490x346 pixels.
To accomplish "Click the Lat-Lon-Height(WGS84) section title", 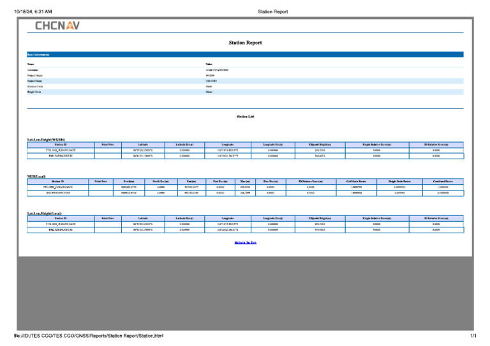I will pyautogui.click(x=45, y=139).
